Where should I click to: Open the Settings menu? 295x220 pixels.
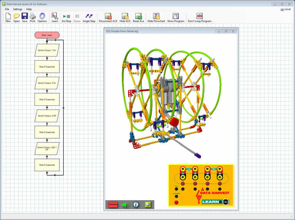tap(18, 9)
